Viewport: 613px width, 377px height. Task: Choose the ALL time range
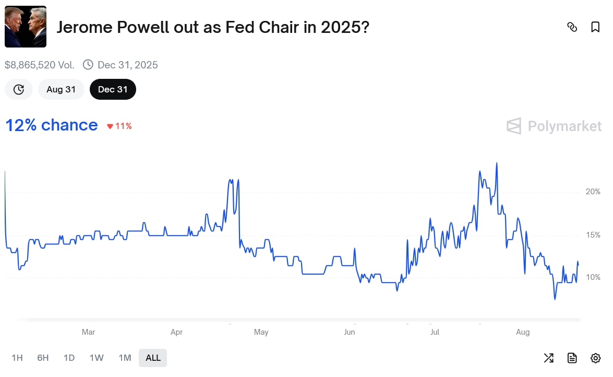click(x=153, y=358)
